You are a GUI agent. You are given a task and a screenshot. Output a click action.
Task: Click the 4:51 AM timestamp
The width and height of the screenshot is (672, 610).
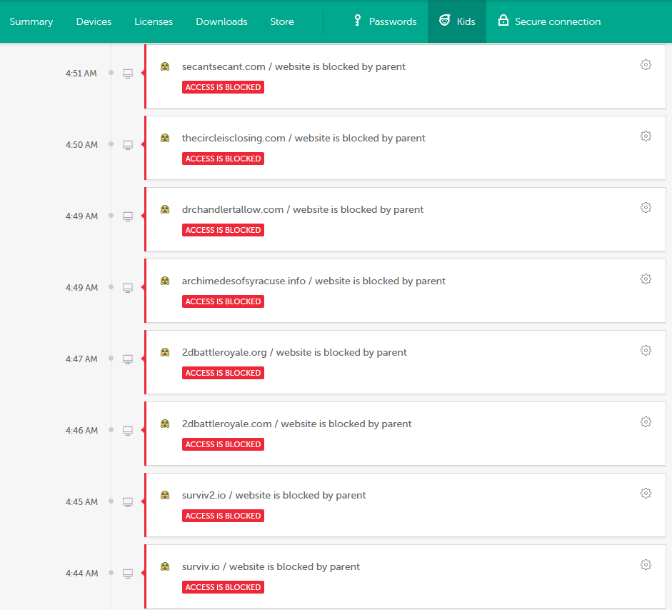(x=81, y=74)
